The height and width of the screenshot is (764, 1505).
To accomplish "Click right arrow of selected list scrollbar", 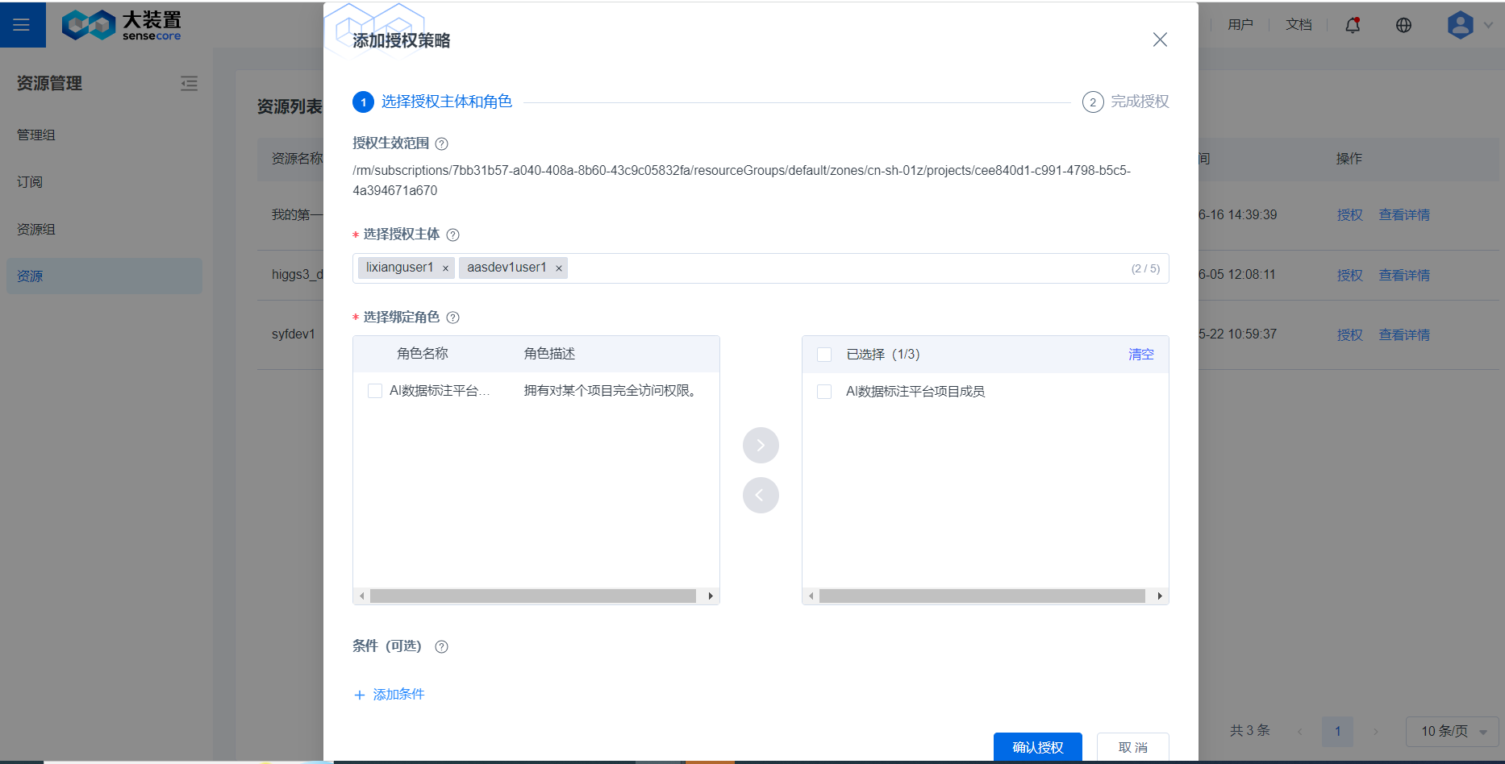I will pos(1160,596).
